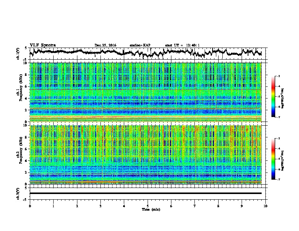The image size is (299, 231).
Task: Click the ch.2 spectrogram panel
Action: coord(145,155)
